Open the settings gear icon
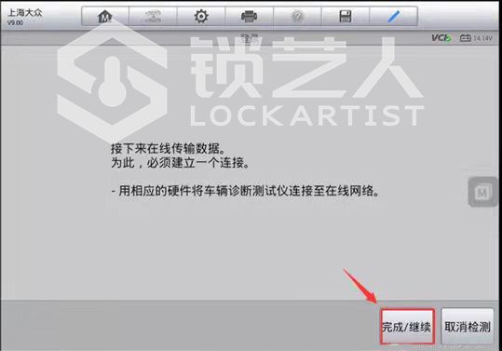The height and width of the screenshot is (351, 502). click(x=201, y=16)
